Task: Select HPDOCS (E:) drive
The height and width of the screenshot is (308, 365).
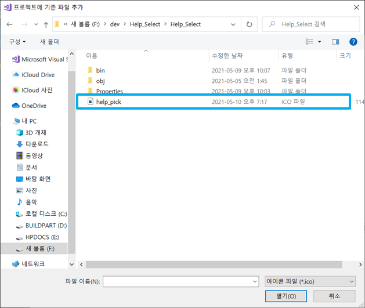Action: pos(38,237)
